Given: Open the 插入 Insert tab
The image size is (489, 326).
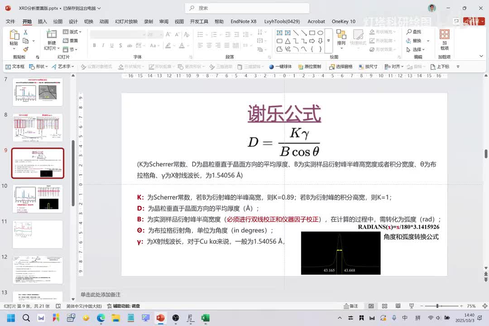Looking at the screenshot, I should [x=42, y=21].
